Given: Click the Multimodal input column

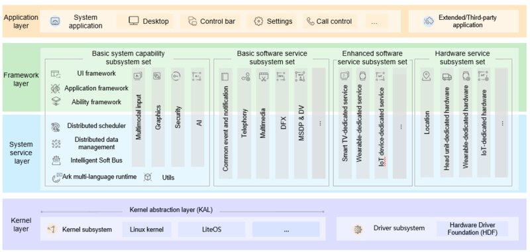Looking at the screenshot, I should (x=138, y=117).
